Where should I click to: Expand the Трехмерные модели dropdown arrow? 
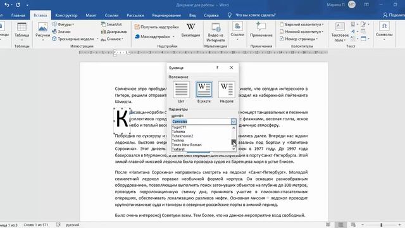click(x=97, y=39)
